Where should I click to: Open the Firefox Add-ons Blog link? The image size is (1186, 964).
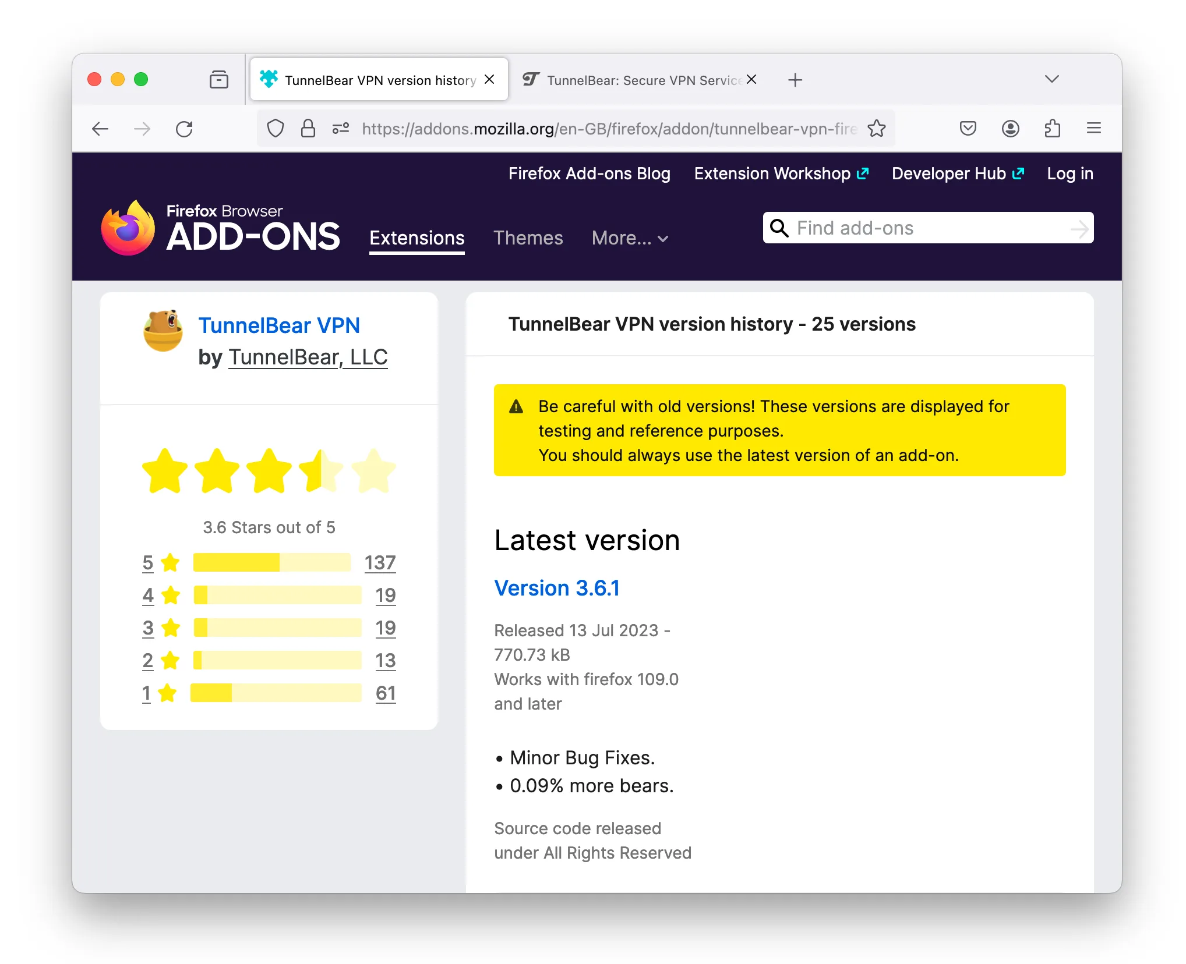pyautogui.click(x=589, y=173)
